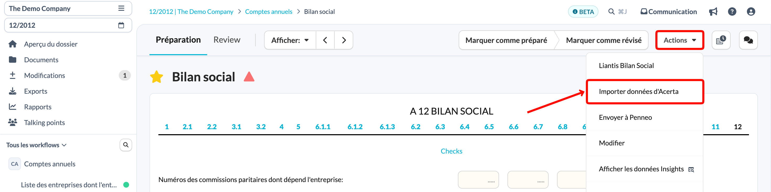Viewport: 771px width, 192px height.
Task: Click the search magnifier in top bar
Action: point(611,12)
